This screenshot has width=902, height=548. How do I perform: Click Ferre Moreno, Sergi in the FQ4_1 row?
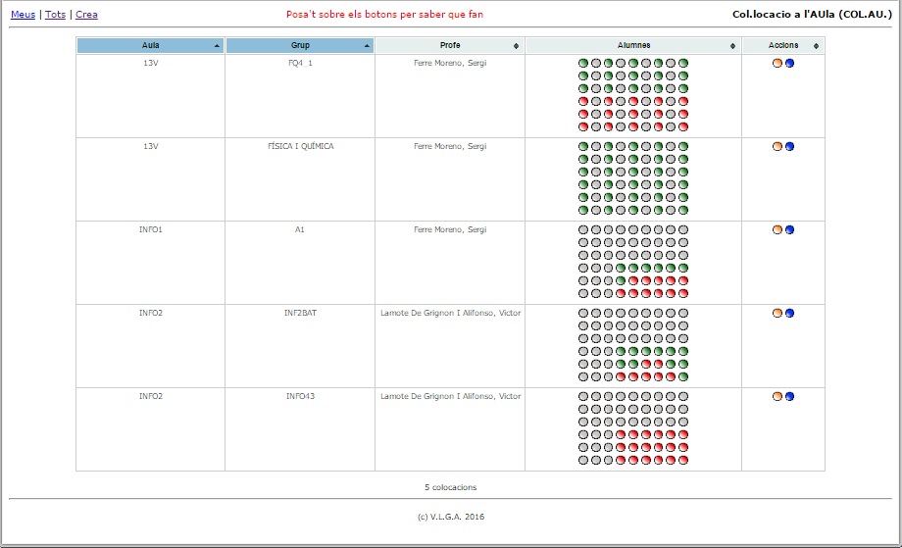[x=450, y=64]
